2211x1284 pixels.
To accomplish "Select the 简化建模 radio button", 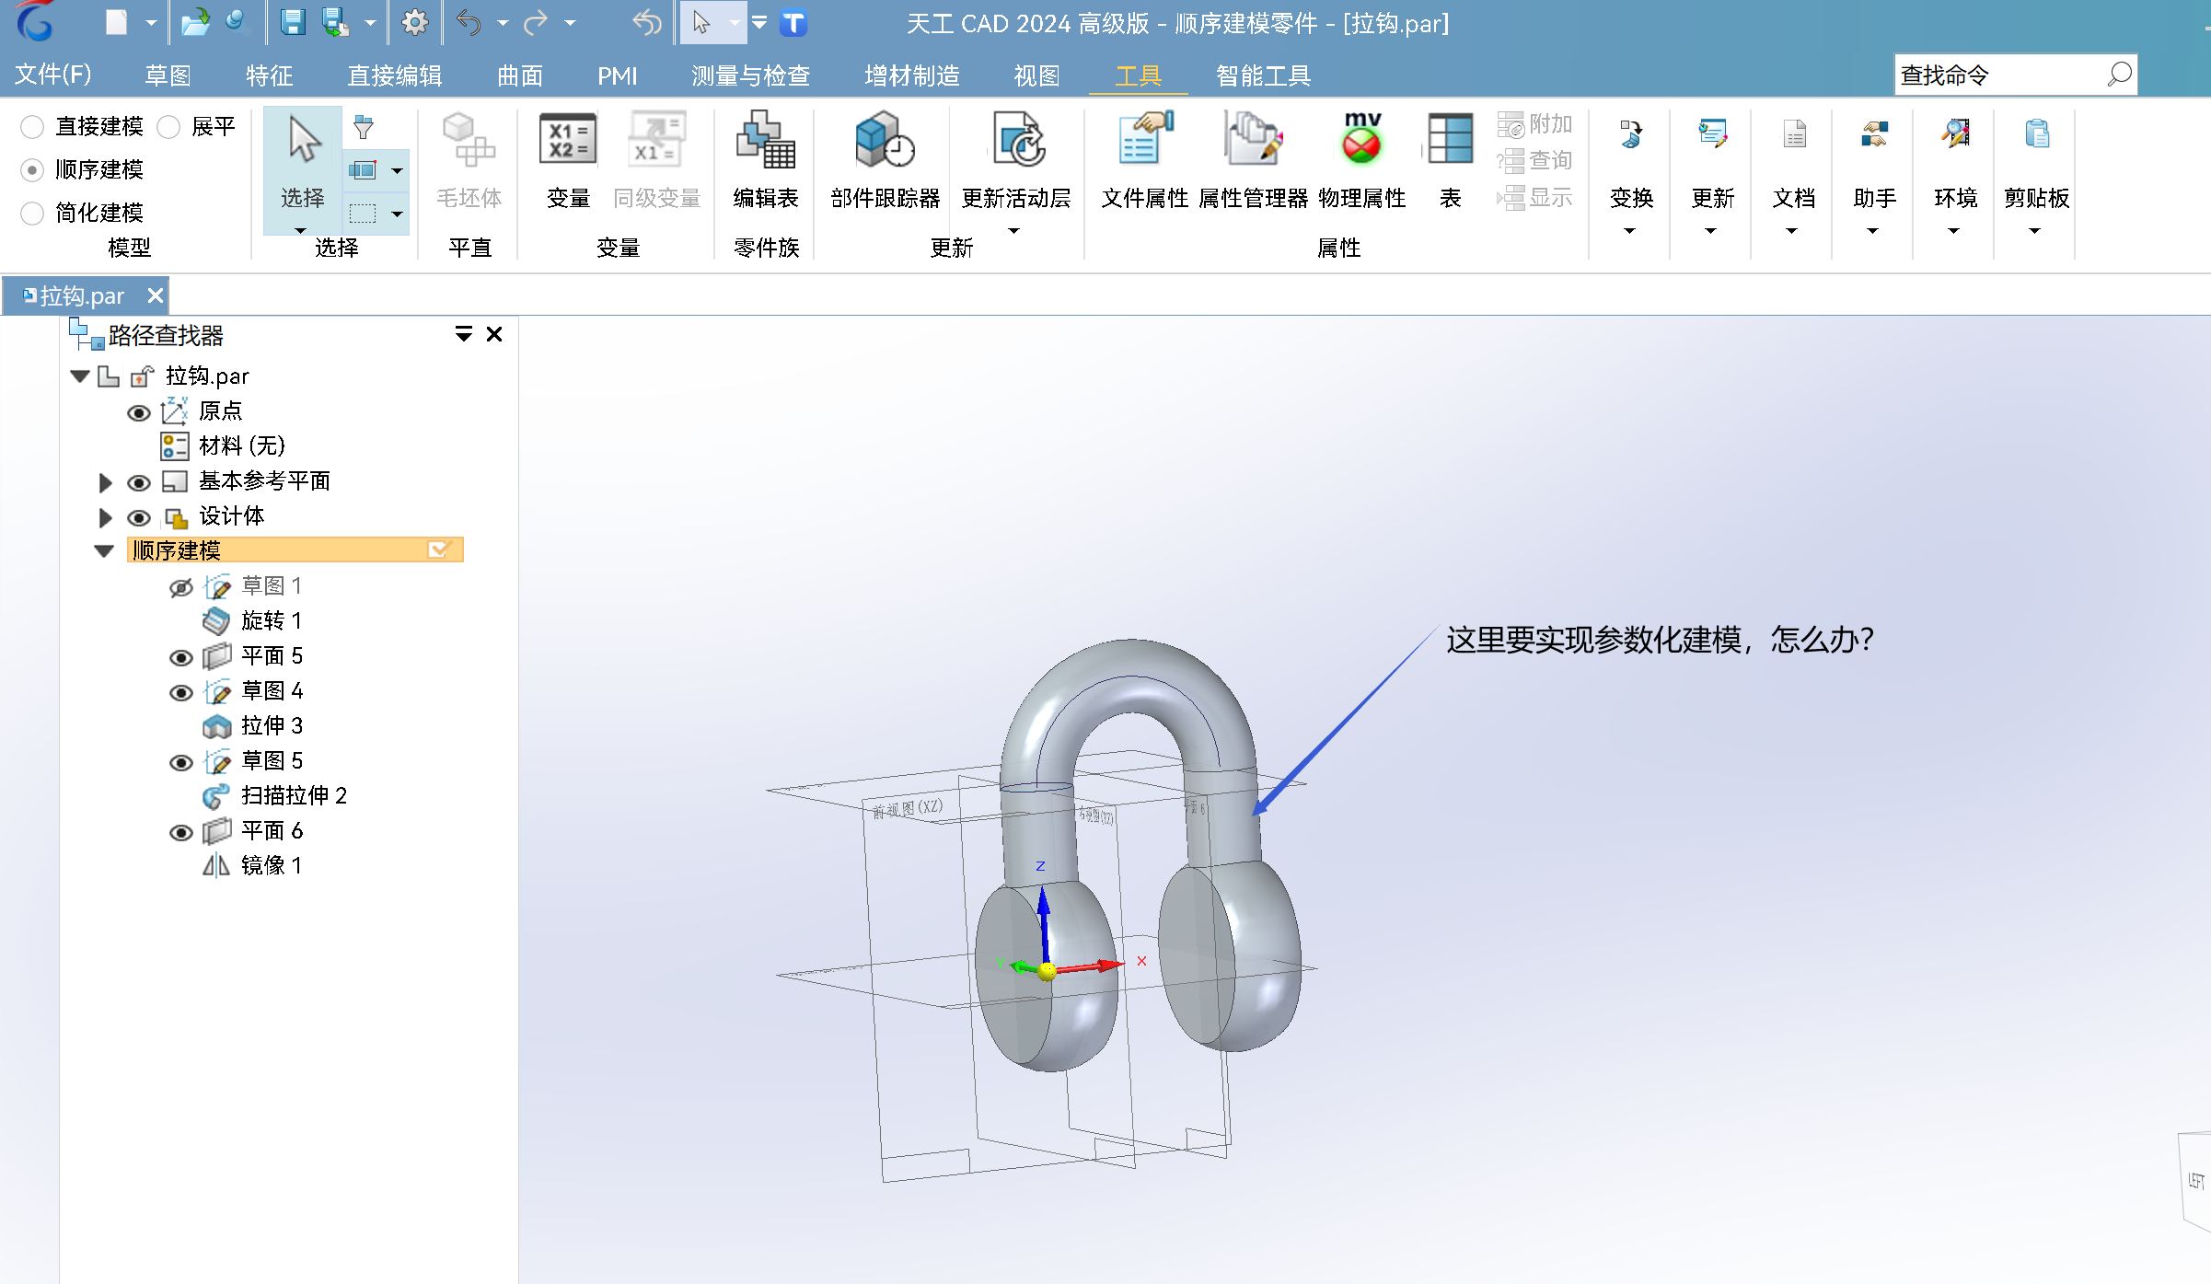I will tap(32, 213).
